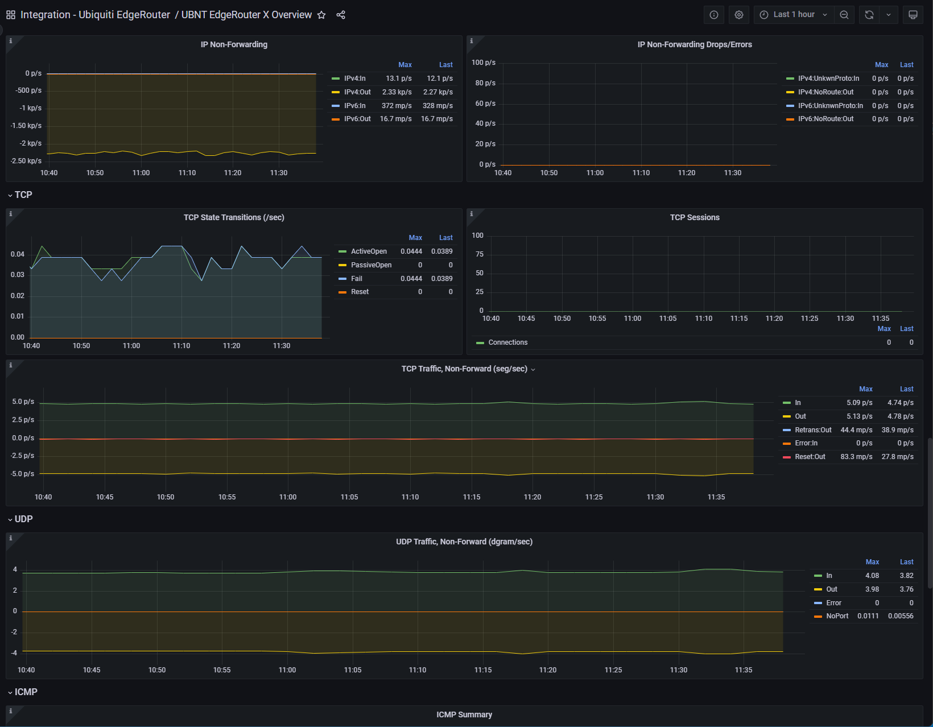Cycle the TV view mode icon
The height and width of the screenshot is (727, 933).
pyautogui.click(x=913, y=15)
